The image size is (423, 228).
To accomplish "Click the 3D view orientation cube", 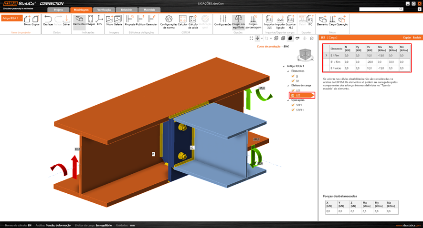I will point(304,55).
